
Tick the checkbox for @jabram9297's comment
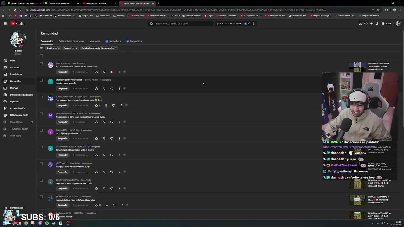[41, 130]
